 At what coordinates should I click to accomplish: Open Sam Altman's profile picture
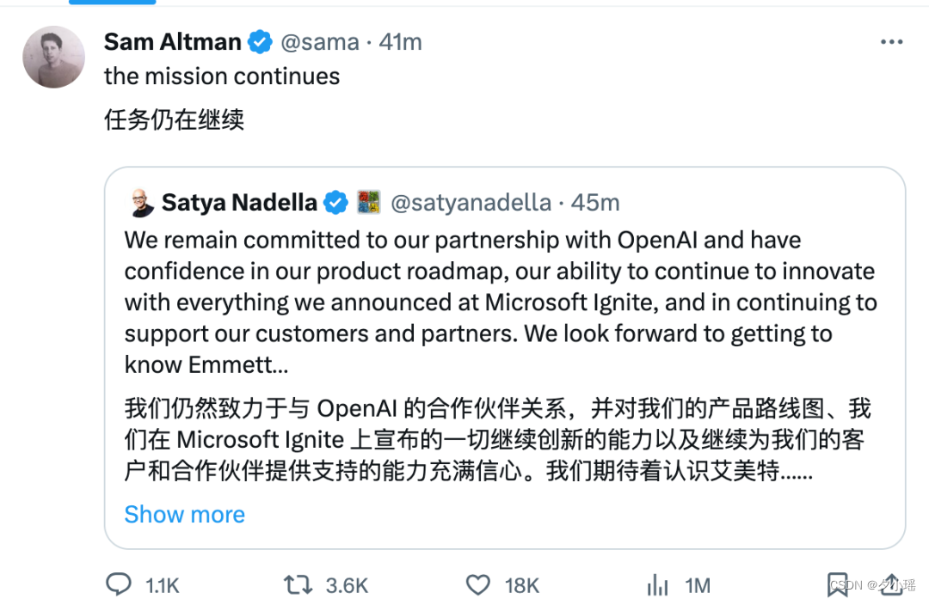(53, 57)
